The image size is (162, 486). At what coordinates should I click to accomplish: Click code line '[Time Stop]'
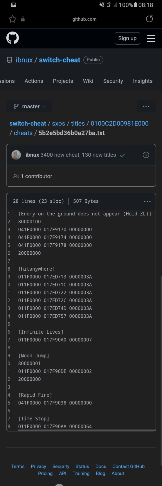pos(34,419)
